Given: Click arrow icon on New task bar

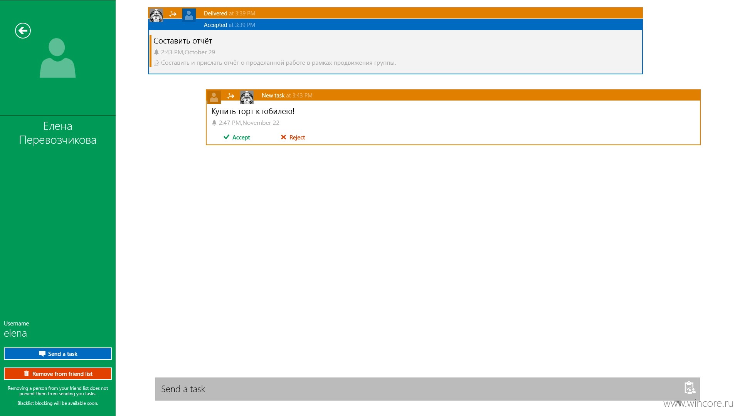Looking at the screenshot, I should pos(230,96).
